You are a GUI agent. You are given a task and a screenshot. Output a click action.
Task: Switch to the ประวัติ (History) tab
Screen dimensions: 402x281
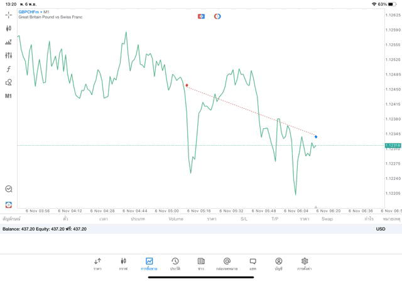[x=175, y=263]
